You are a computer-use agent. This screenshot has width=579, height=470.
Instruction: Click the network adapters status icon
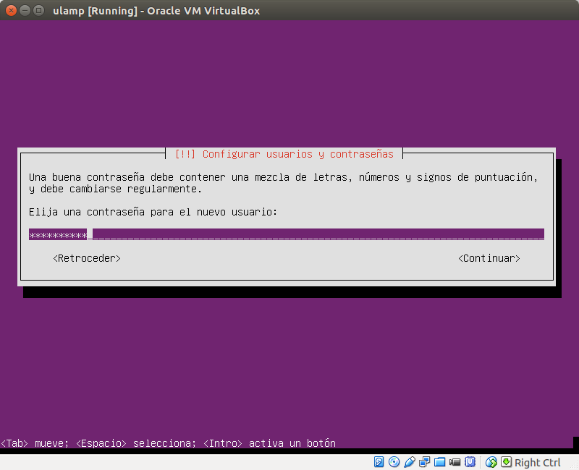point(423,462)
